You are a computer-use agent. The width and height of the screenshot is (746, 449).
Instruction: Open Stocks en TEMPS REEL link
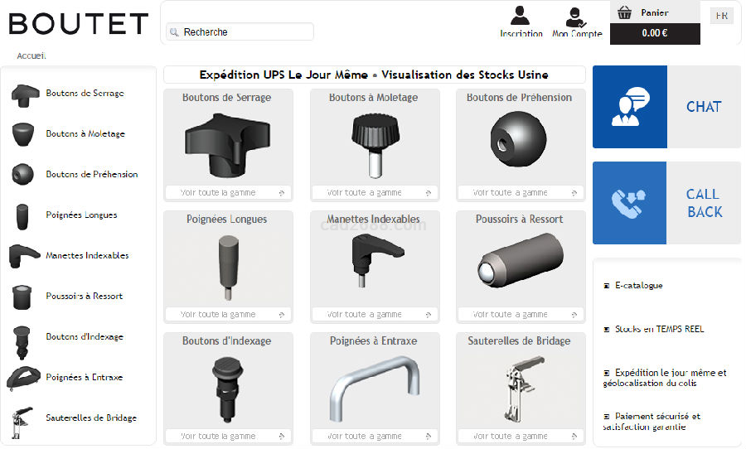tap(659, 329)
